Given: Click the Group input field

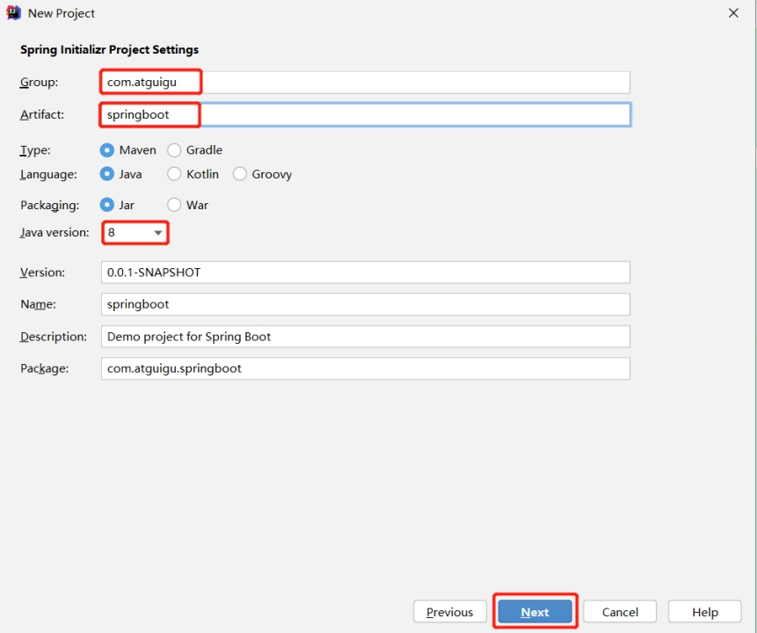Looking at the screenshot, I should coord(366,82).
